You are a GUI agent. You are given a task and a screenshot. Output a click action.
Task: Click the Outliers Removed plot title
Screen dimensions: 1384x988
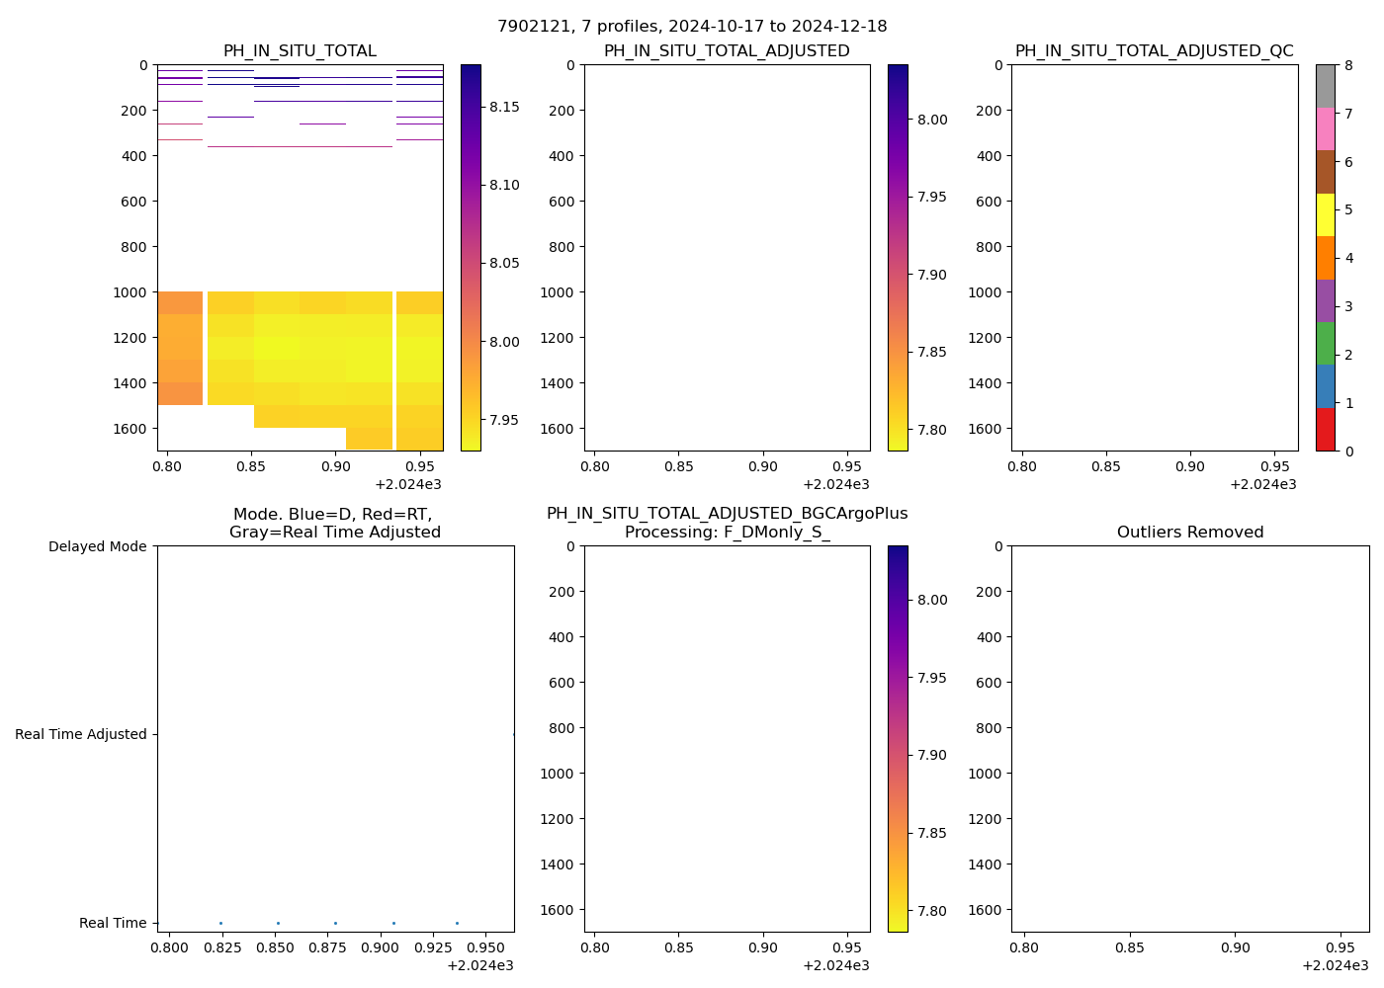1189,533
